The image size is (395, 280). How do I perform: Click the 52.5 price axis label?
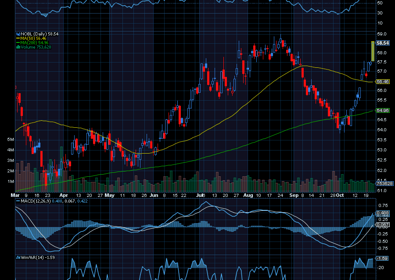(382, 160)
